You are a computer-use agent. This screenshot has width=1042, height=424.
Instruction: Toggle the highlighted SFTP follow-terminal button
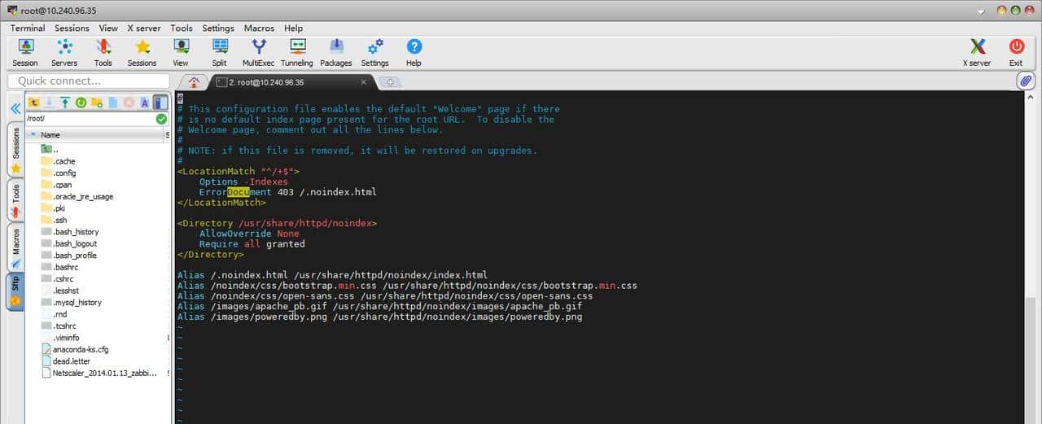(x=160, y=103)
